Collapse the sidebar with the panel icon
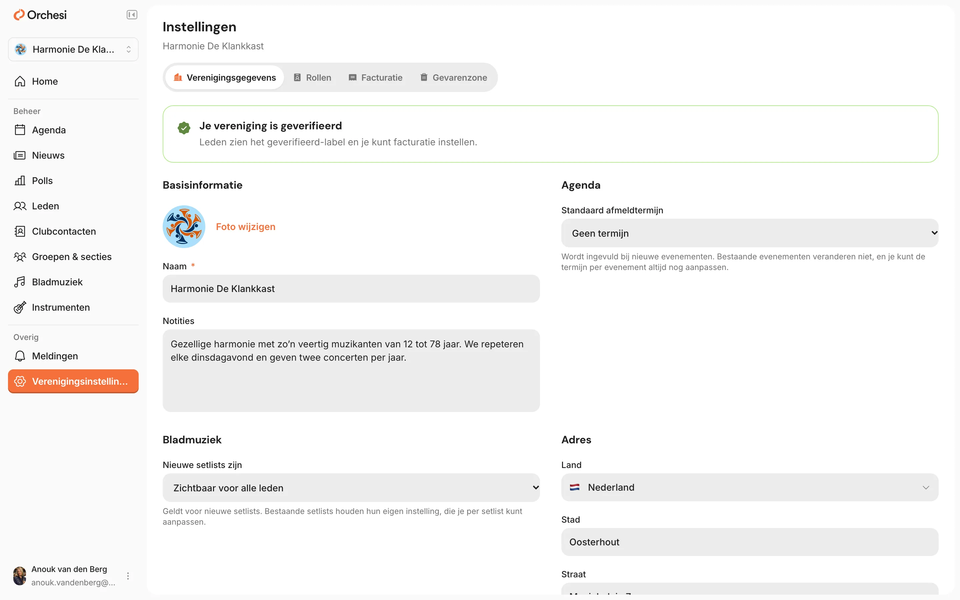The image size is (960, 600). pos(132,15)
